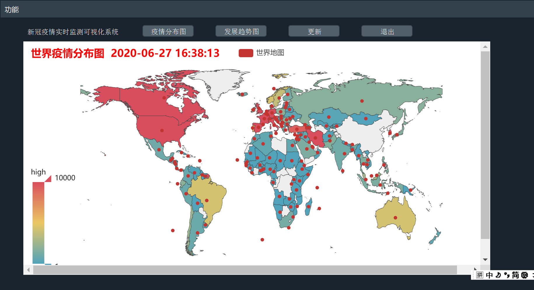
Task: Expand the 功能 dropdown in the top bar
Action: tap(12, 9)
